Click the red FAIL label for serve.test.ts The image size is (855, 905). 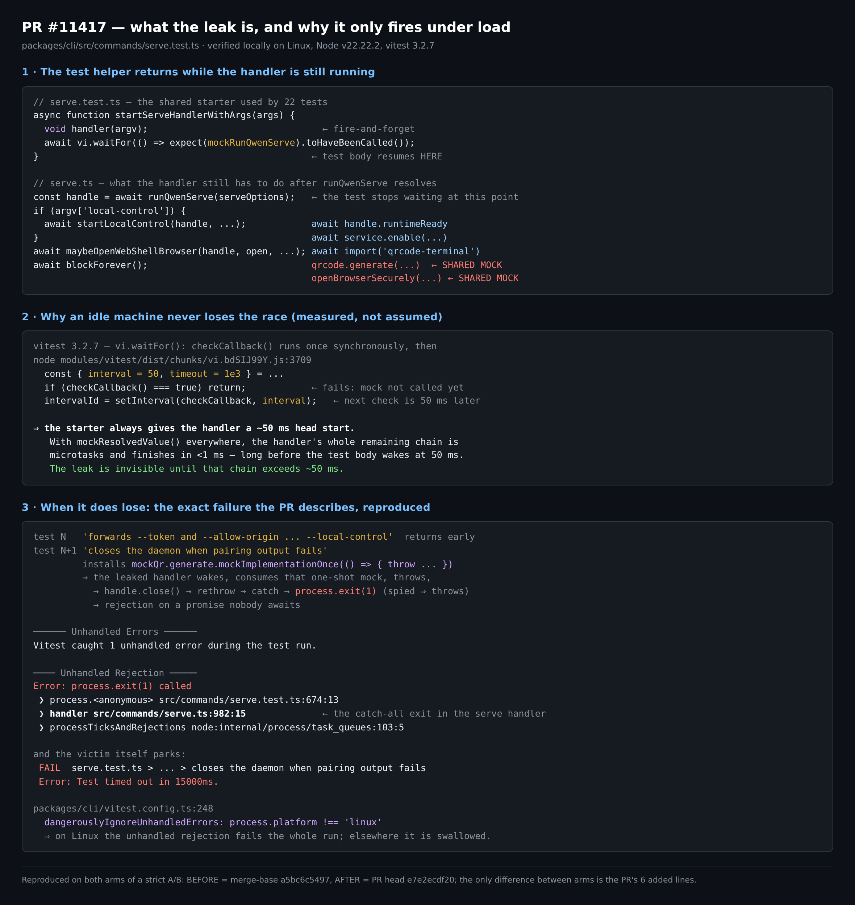tap(50, 768)
